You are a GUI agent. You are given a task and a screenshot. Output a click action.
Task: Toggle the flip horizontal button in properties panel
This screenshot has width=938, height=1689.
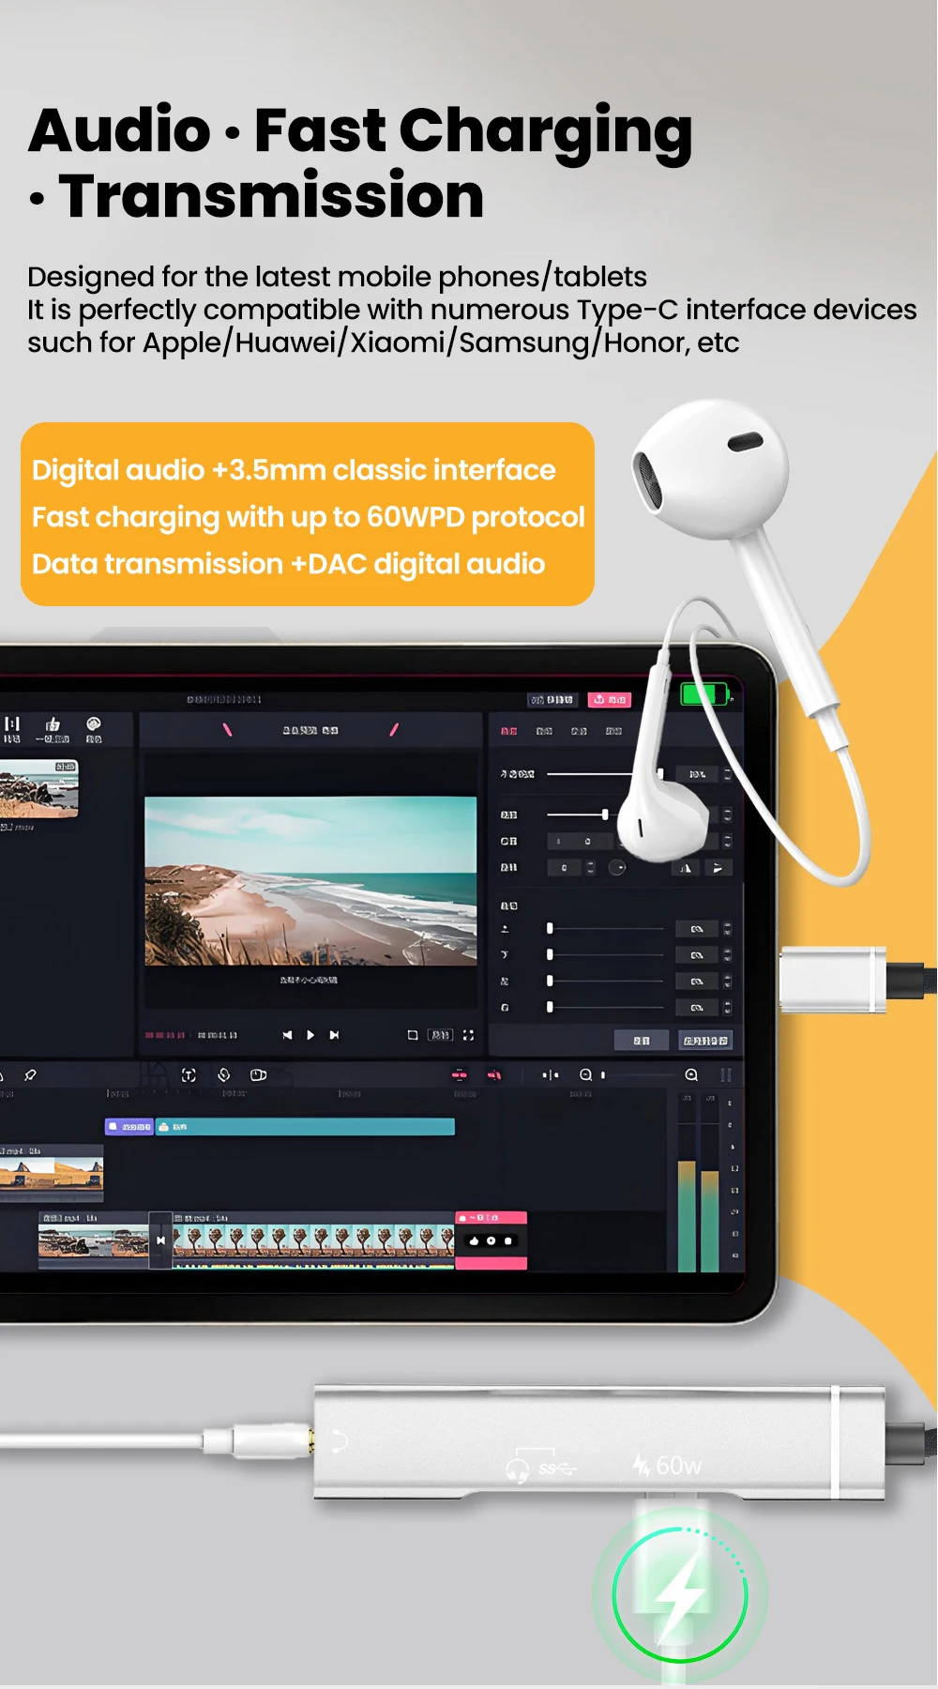[687, 868]
